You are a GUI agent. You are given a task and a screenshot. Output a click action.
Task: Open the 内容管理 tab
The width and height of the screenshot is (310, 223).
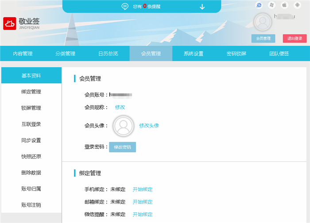click(x=22, y=54)
